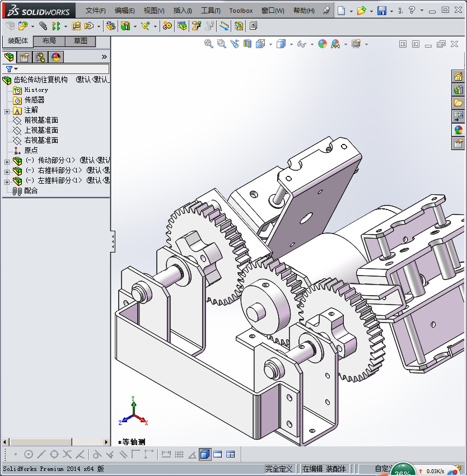This screenshot has height=476, width=467.
Task: Click the Update Speedpak warning icon
Action: coord(239,26)
